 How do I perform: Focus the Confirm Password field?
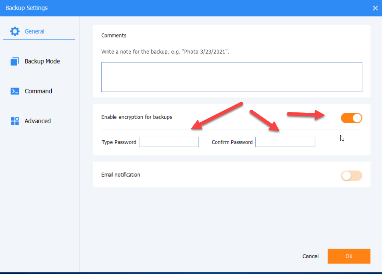(x=285, y=142)
